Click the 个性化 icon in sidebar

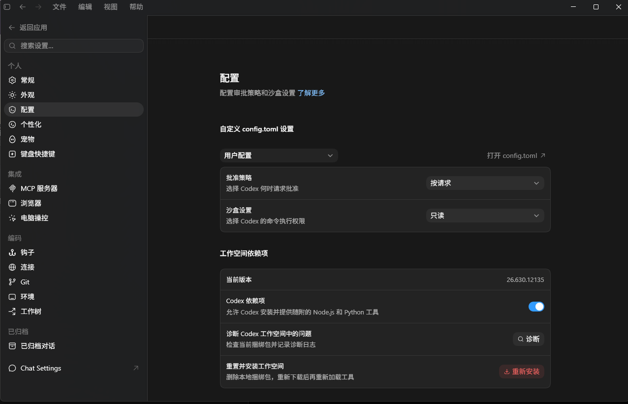(x=12, y=124)
